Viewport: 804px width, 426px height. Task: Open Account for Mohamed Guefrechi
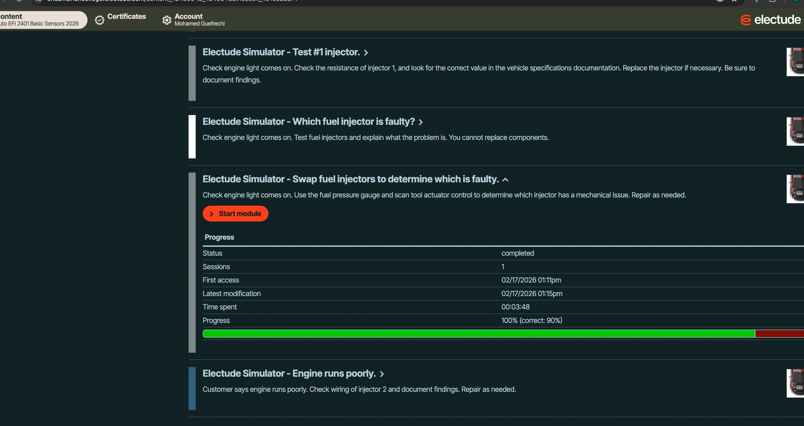199,20
